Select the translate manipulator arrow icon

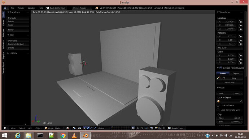(88, 128)
